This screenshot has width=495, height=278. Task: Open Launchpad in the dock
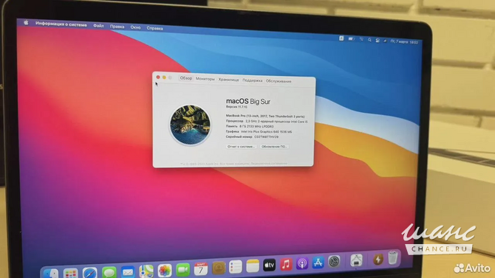tap(70, 273)
